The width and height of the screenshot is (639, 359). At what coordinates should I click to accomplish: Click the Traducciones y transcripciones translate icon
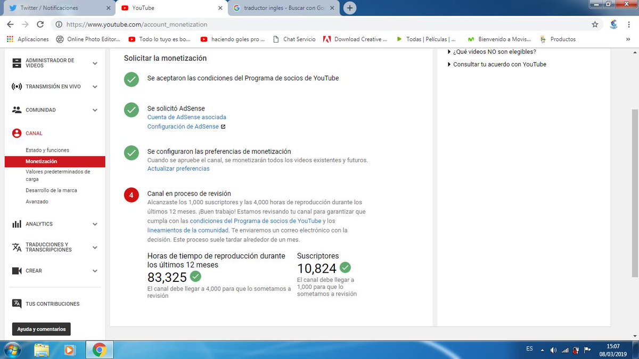tap(17, 247)
